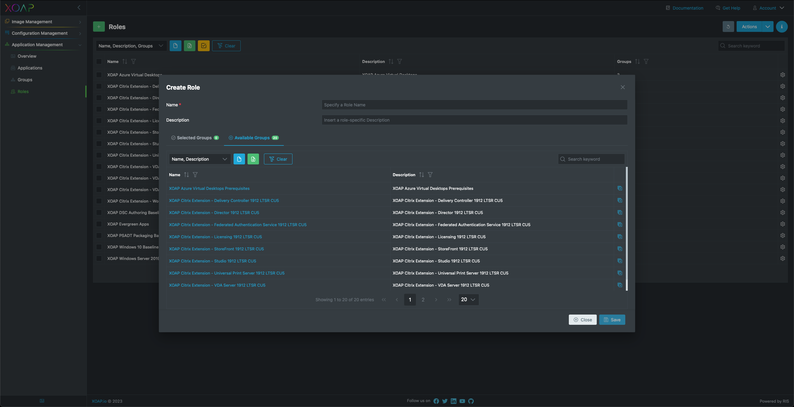Open Roles in the sidebar
The width and height of the screenshot is (794, 407).
click(23, 92)
